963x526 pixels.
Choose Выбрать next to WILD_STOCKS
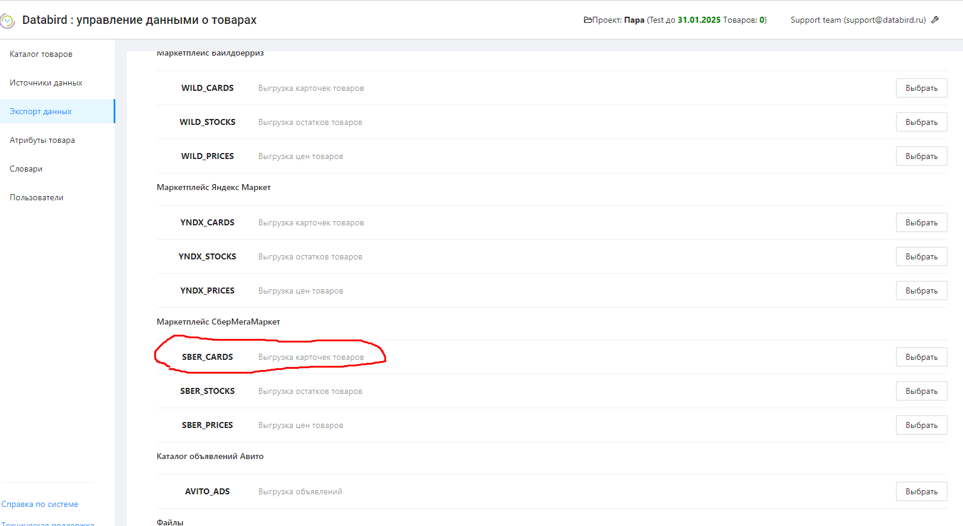[x=921, y=122]
